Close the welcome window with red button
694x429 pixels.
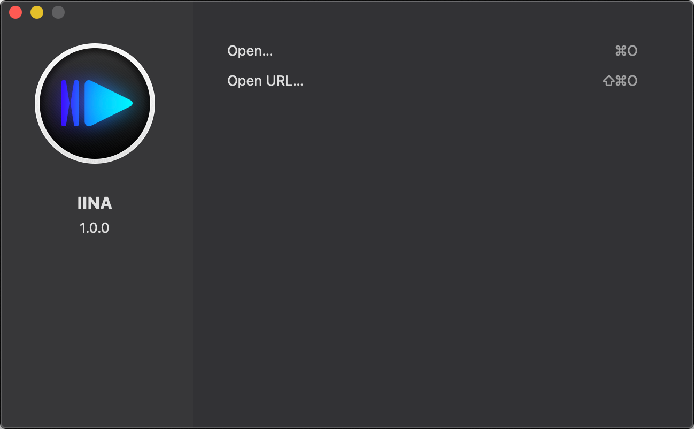[x=16, y=12]
